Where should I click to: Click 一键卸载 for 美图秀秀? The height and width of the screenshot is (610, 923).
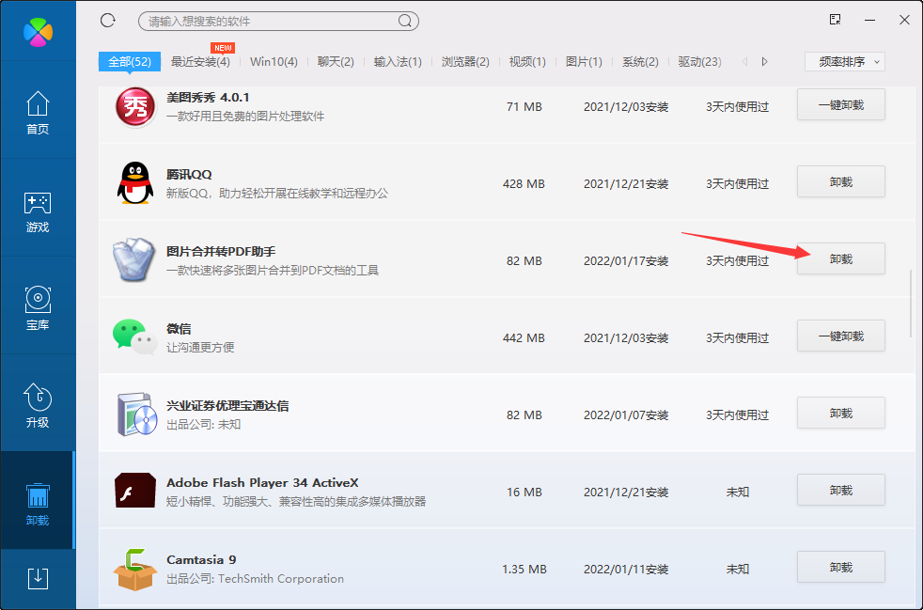click(841, 105)
